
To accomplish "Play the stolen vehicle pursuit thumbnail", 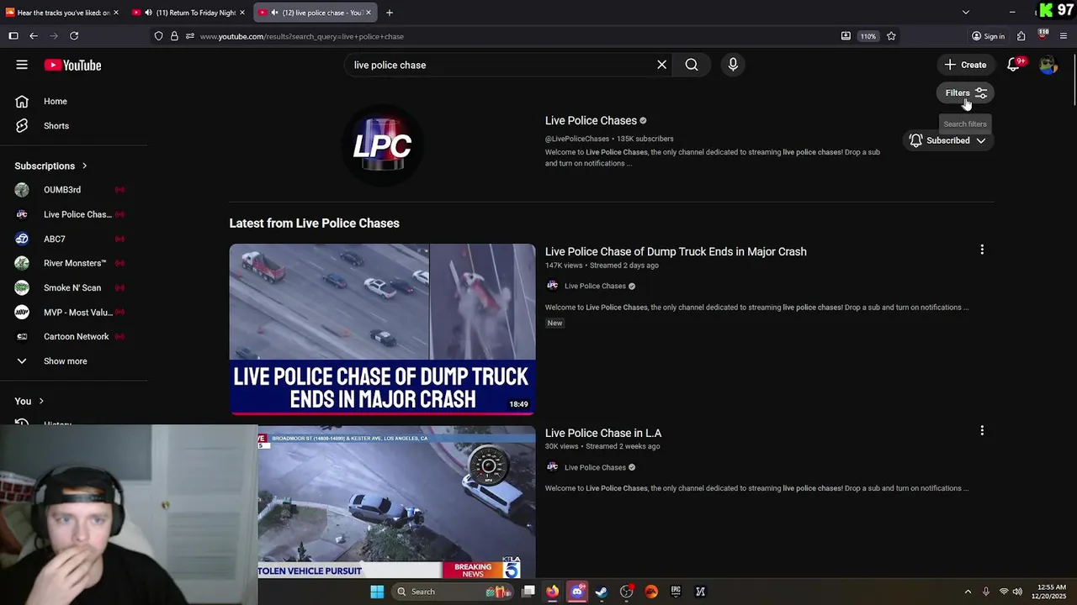I will coord(396,502).
